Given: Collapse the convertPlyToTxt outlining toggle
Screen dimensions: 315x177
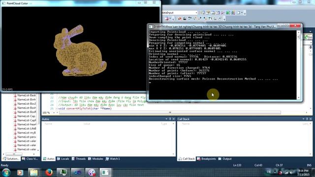Looking at the screenshot, I should click(x=57, y=109).
